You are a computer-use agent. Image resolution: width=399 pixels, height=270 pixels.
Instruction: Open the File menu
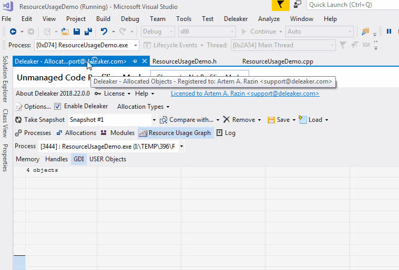coord(6,19)
